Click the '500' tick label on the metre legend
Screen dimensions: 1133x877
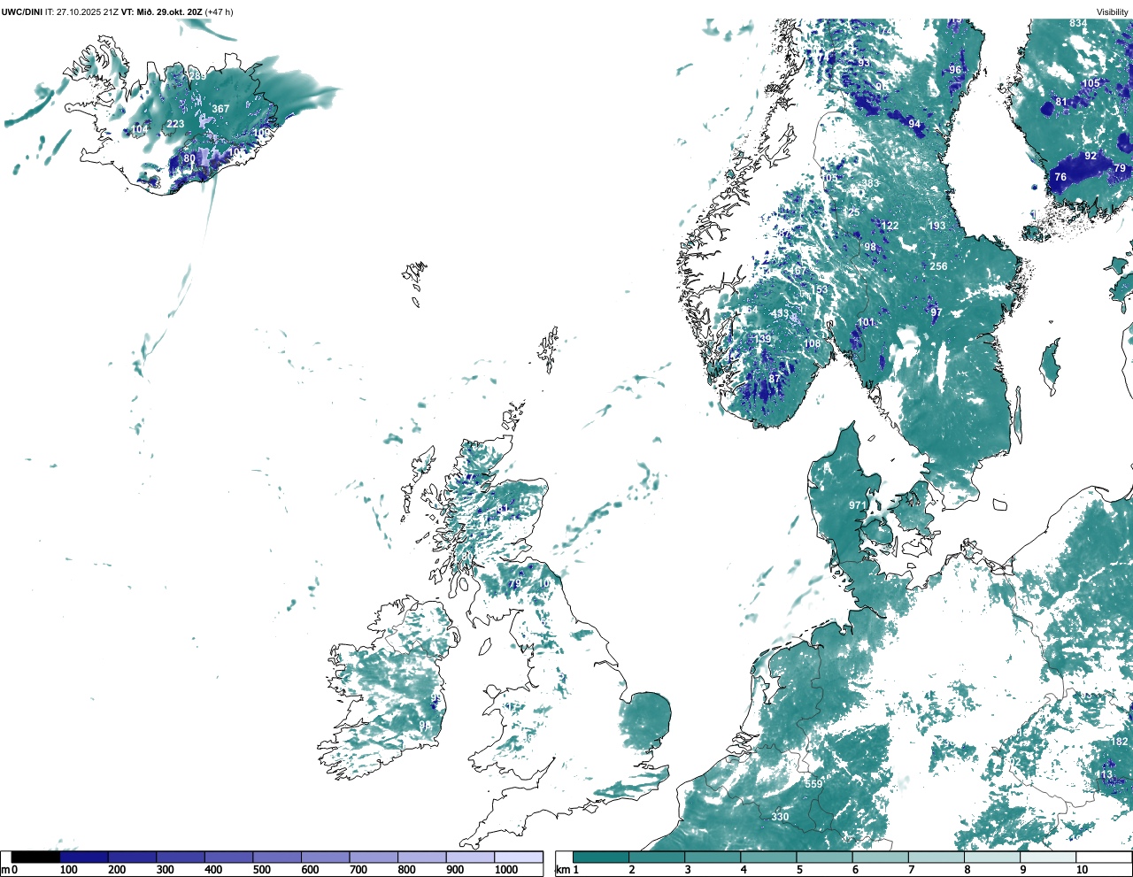[262, 870]
